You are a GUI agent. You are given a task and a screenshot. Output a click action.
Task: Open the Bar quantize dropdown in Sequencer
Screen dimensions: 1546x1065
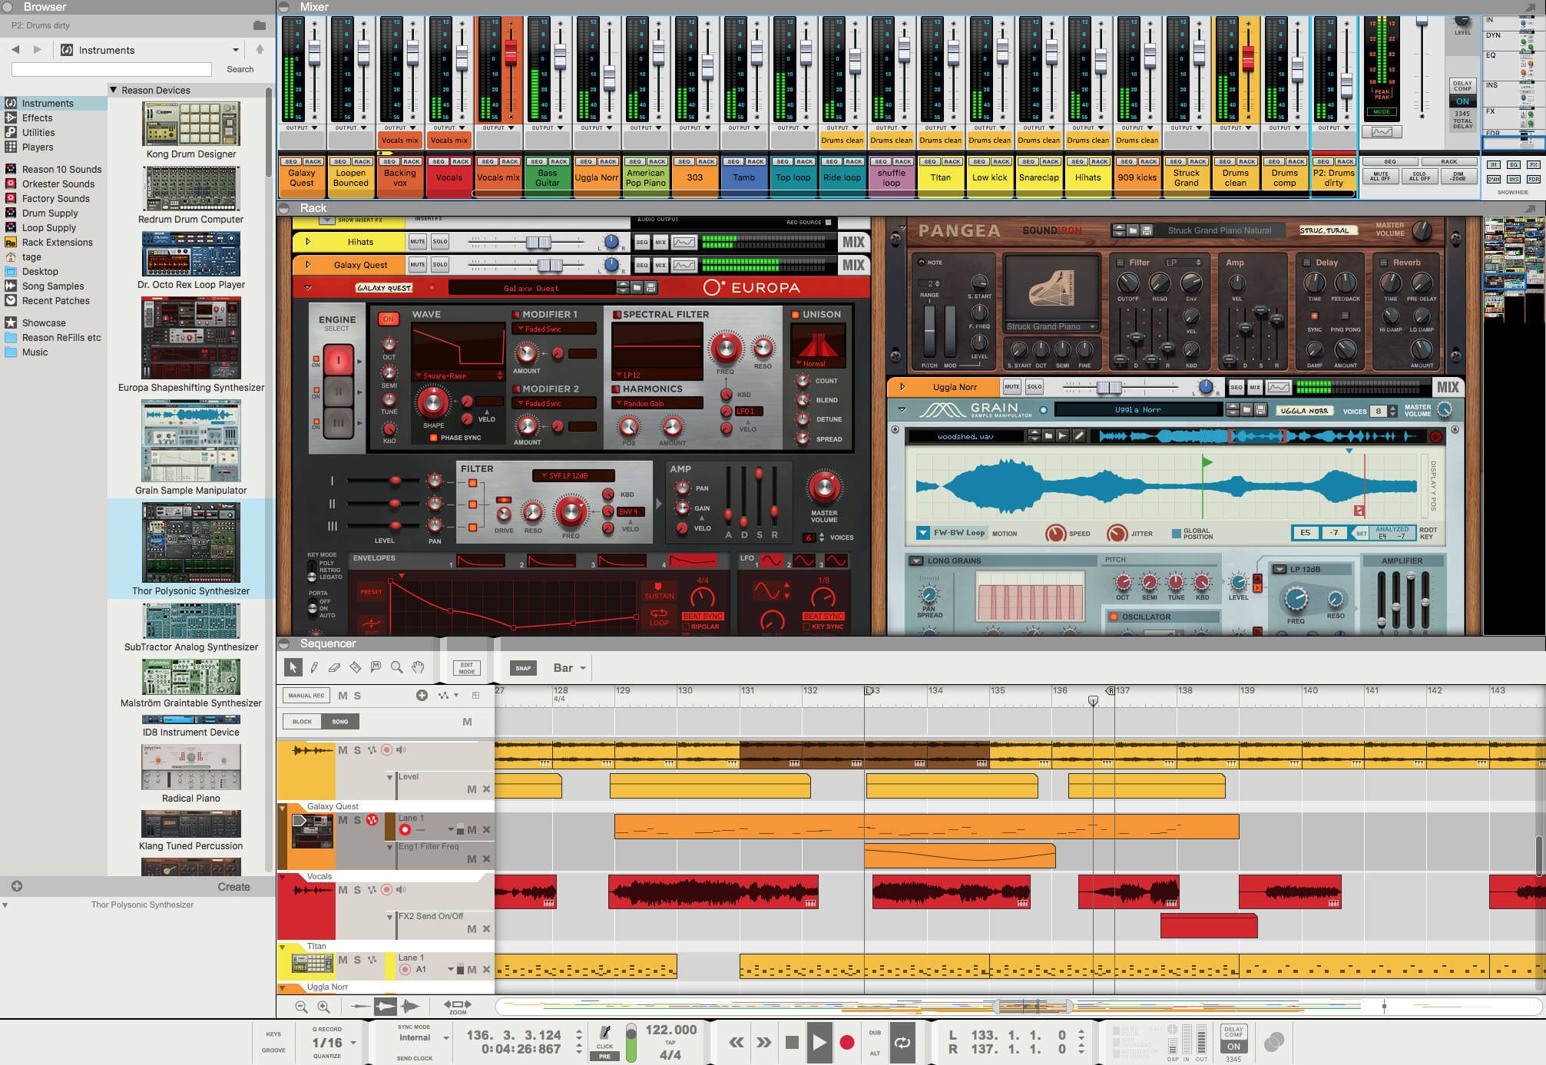[570, 667]
